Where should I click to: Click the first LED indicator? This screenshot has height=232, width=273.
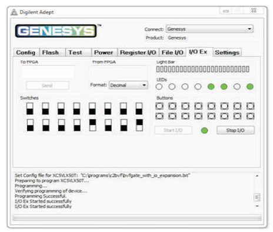pos(159,87)
